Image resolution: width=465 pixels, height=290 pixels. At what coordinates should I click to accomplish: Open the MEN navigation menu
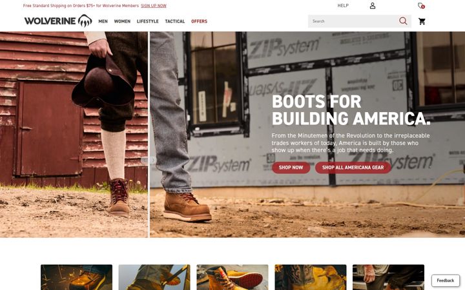point(103,21)
